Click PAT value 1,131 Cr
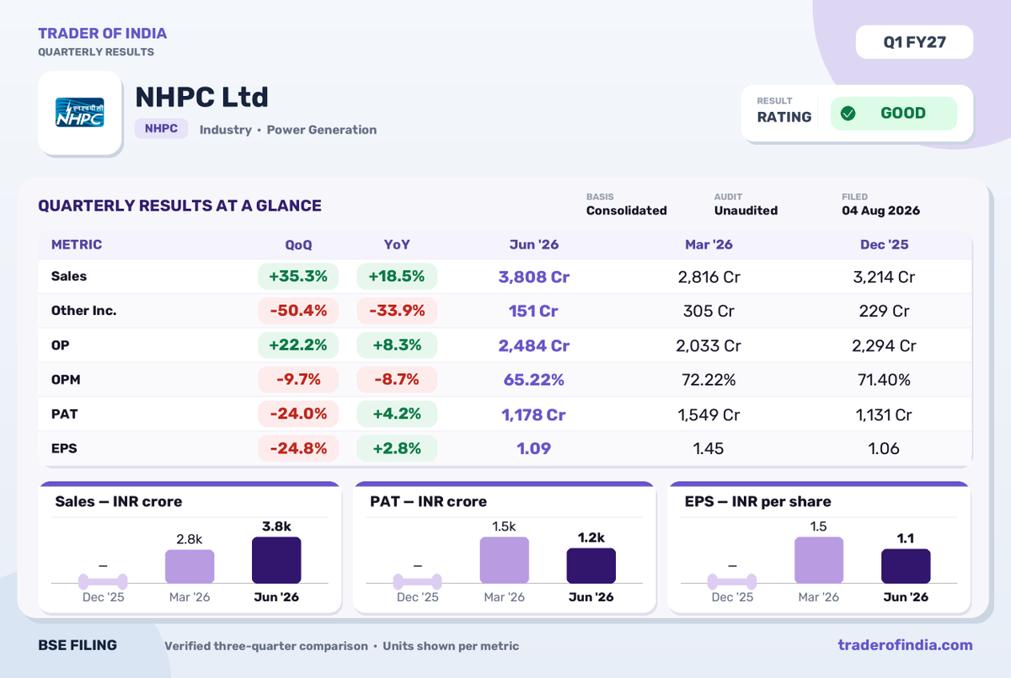Viewport: 1011px width, 678px height. [x=884, y=414]
